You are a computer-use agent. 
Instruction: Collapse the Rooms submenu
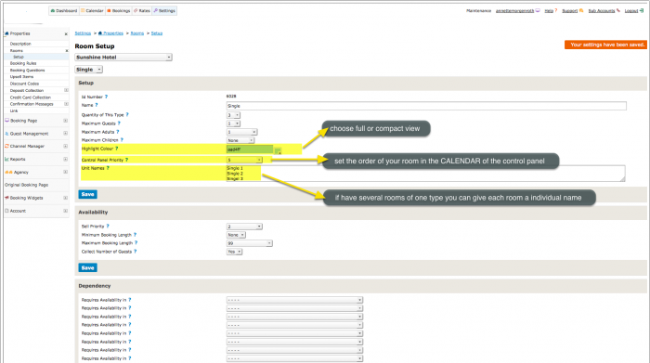click(x=67, y=50)
